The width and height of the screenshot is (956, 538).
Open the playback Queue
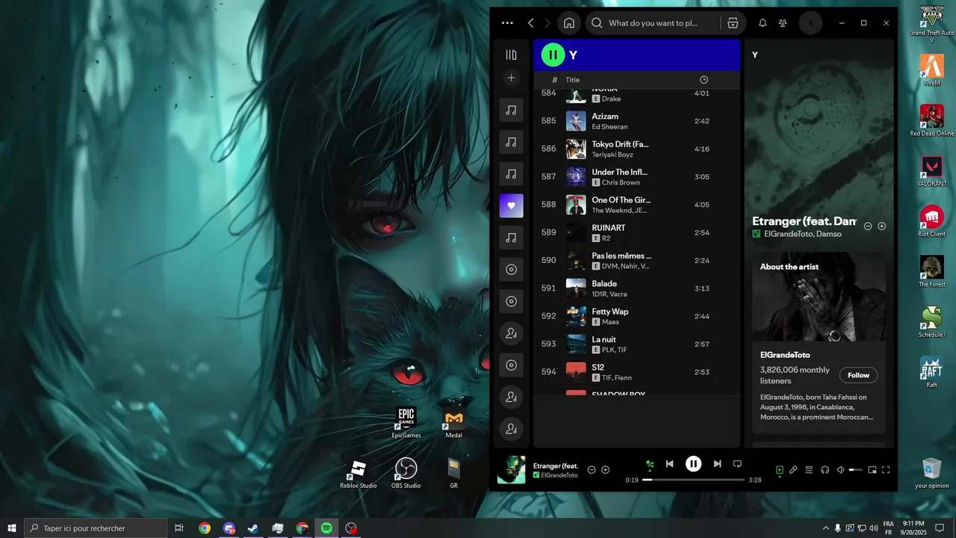tap(809, 470)
